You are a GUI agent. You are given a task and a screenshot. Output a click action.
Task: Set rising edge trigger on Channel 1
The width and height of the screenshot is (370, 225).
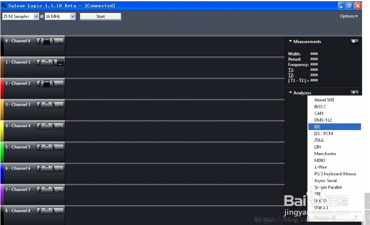point(40,62)
